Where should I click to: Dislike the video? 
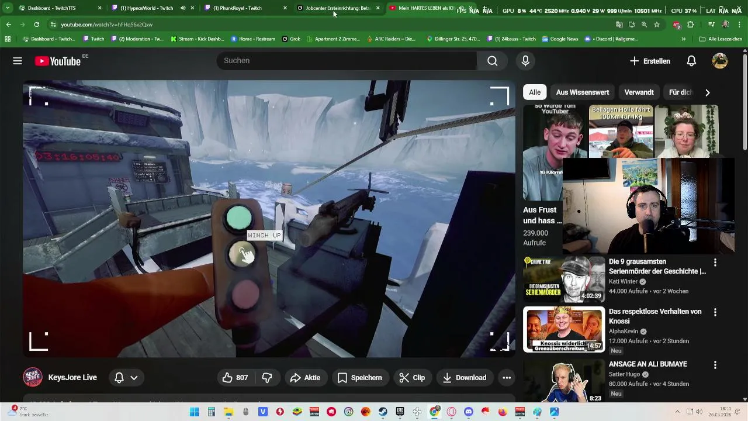click(x=267, y=378)
